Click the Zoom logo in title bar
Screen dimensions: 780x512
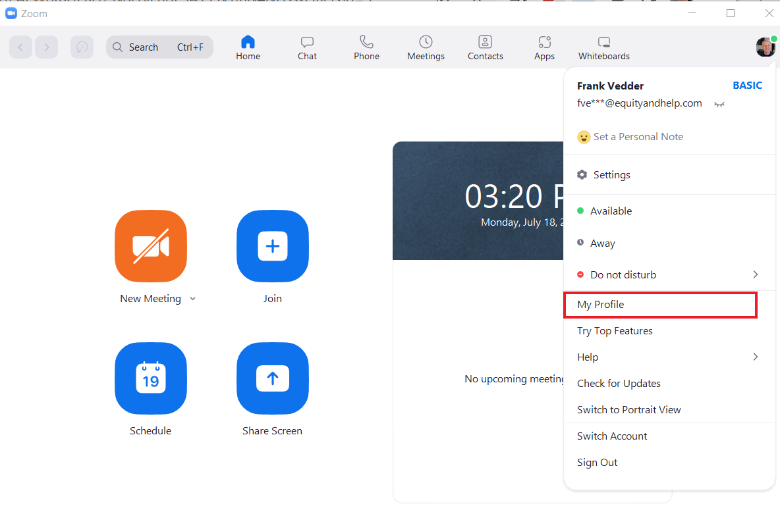[11, 13]
